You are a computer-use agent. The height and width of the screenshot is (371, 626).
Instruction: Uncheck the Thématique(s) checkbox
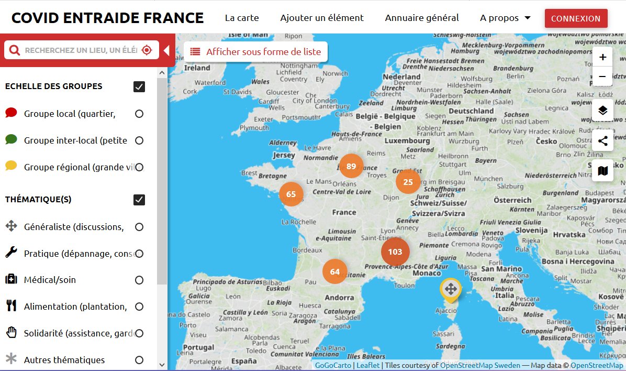139,200
